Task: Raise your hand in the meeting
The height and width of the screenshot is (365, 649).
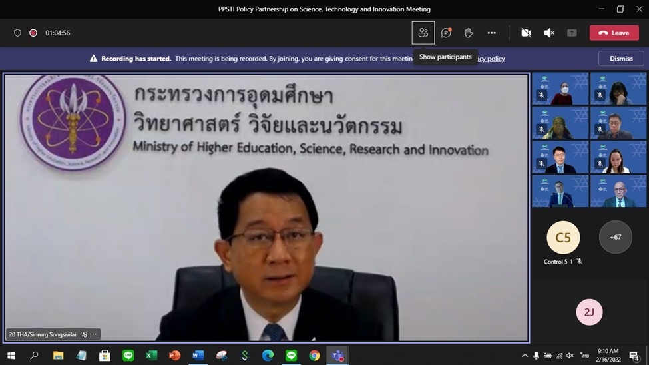Action: point(469,33)
